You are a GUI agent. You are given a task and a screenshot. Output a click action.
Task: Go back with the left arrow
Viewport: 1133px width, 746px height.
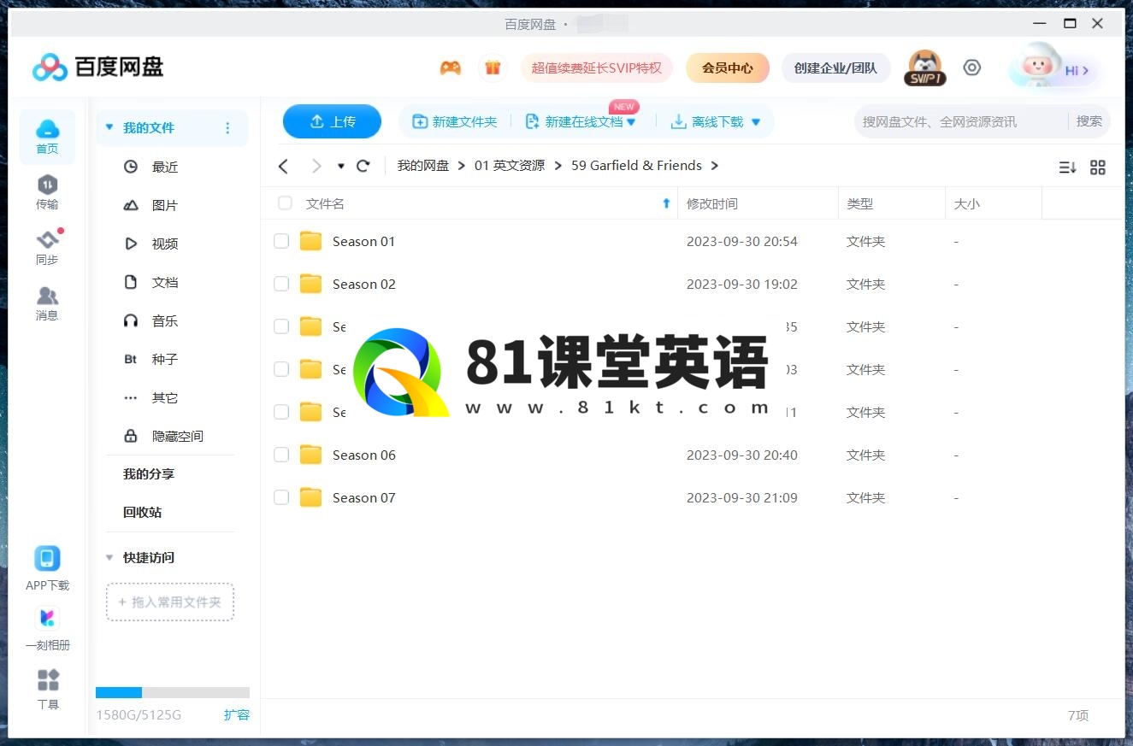click(284, 166)
